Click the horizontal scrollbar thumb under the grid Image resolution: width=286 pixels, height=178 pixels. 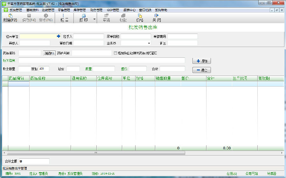coord(96,153)
